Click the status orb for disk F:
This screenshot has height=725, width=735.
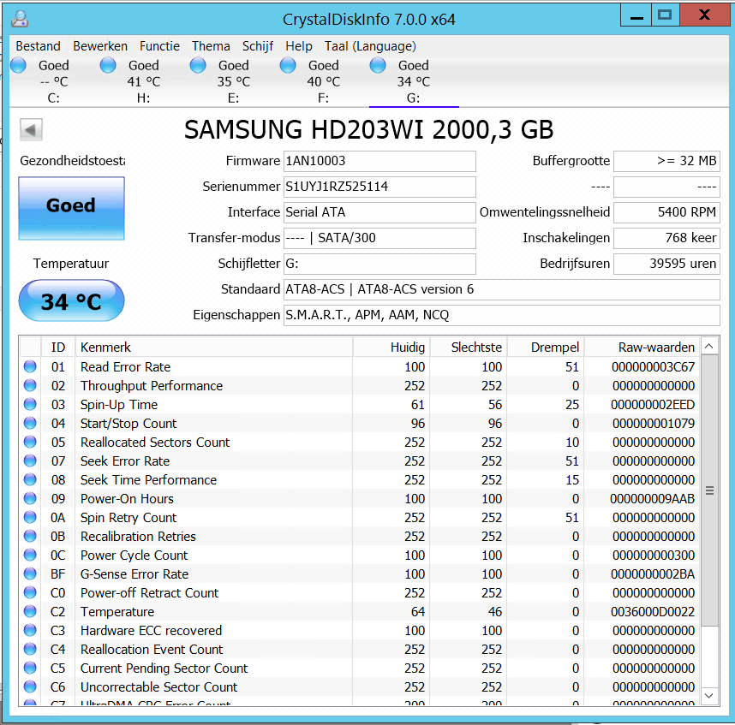(x=288, y=65)
